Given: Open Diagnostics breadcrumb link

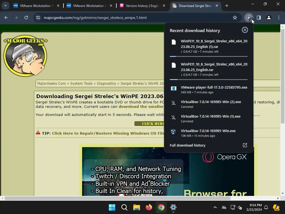Looking at the screenshot, I should click(x=106, y=84).
